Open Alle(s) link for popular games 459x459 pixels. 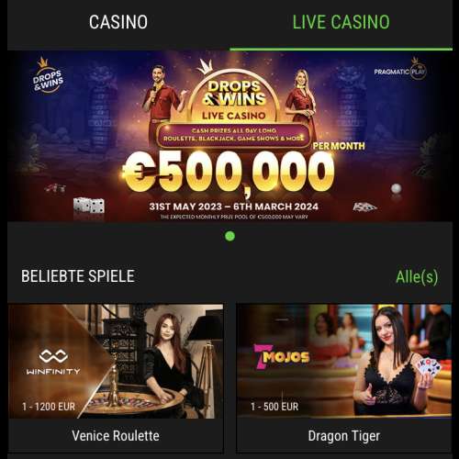417,277
